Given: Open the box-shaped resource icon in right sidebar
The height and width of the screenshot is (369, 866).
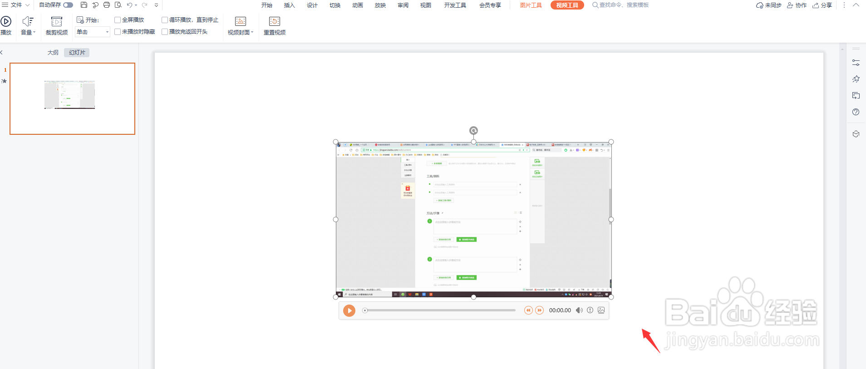Looking at the screenshot, I should 856,134.
